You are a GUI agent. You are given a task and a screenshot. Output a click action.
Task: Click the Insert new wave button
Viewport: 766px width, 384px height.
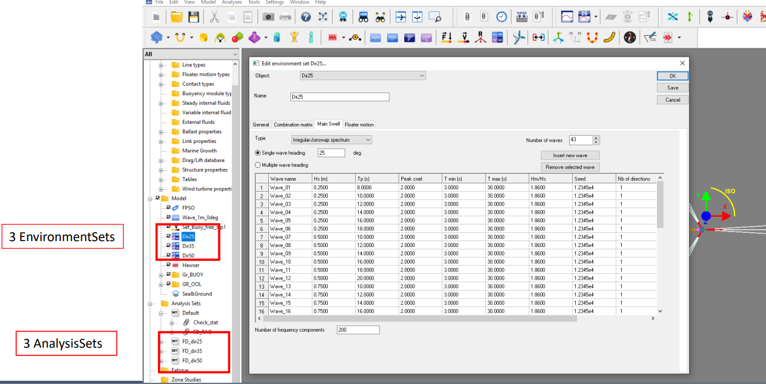569,155
